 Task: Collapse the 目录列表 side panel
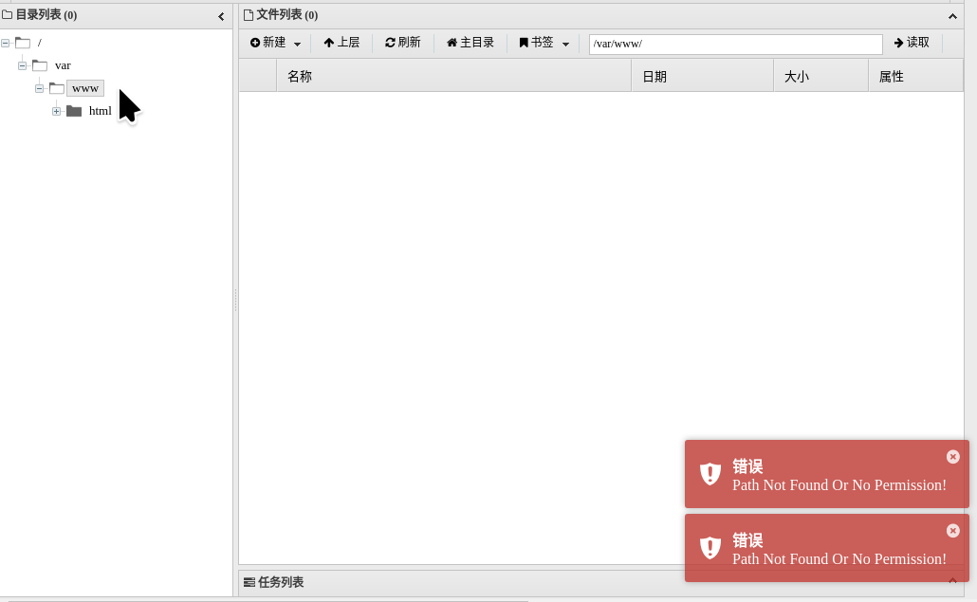(221, 15)
